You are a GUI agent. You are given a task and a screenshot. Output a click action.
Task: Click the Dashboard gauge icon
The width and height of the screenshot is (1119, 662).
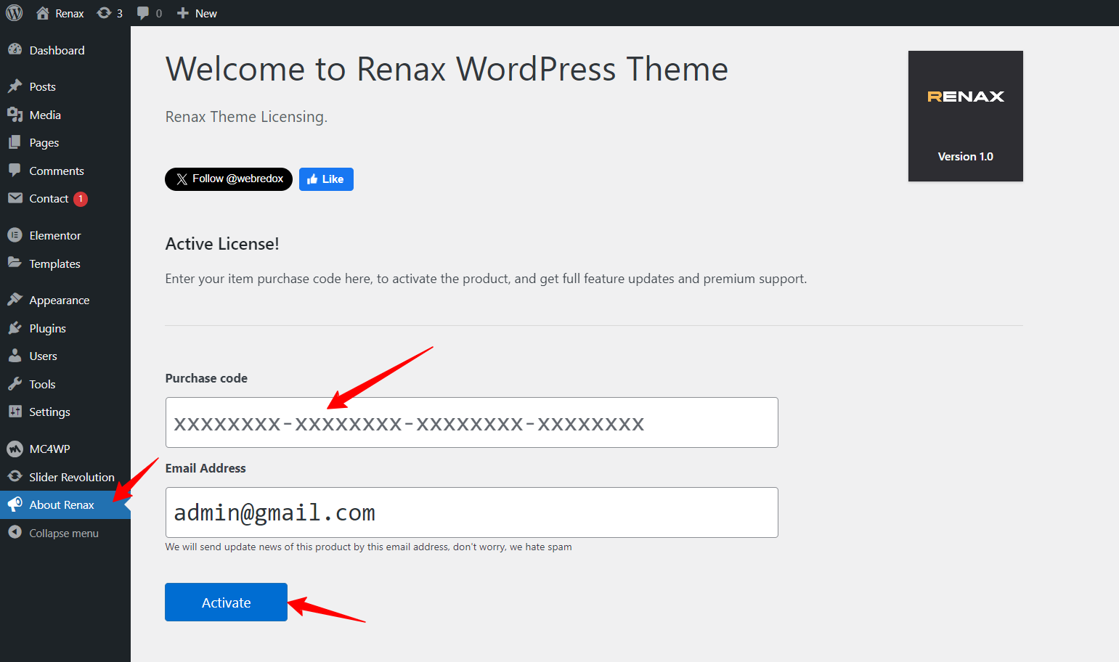click(15, 49)
